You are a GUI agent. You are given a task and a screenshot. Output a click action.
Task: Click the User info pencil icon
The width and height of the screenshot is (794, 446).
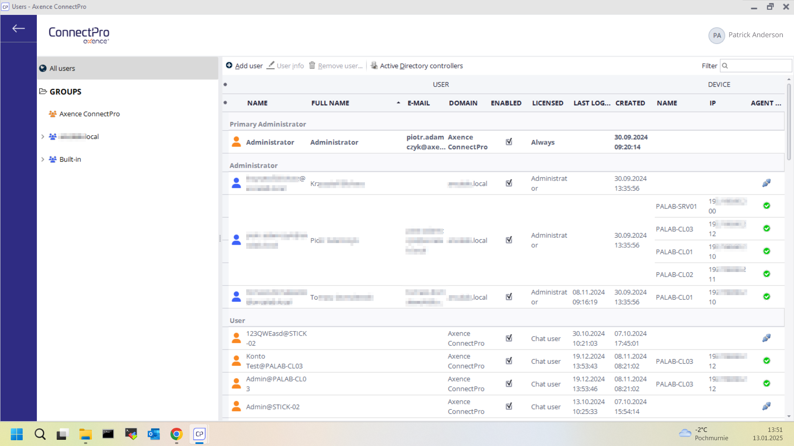(x=271, y=65)
